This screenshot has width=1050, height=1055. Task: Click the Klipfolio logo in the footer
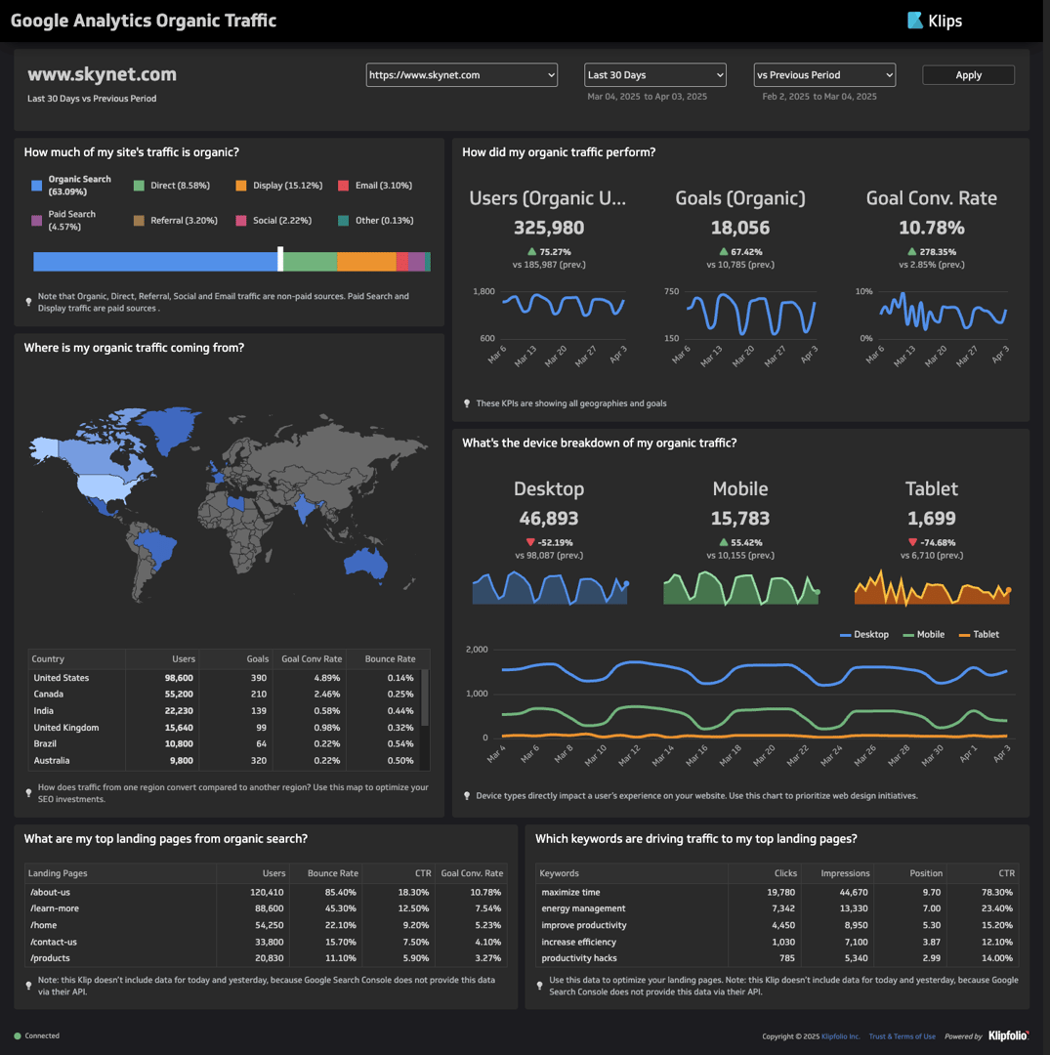(x=1007, y=1035)
